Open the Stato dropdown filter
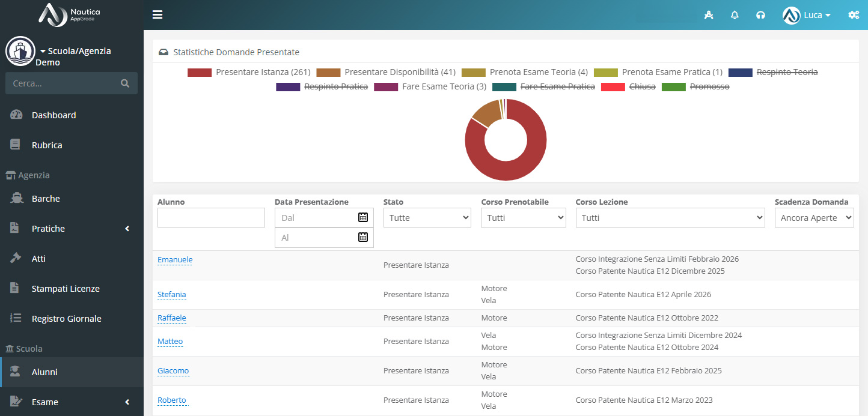 click(427, 218)
